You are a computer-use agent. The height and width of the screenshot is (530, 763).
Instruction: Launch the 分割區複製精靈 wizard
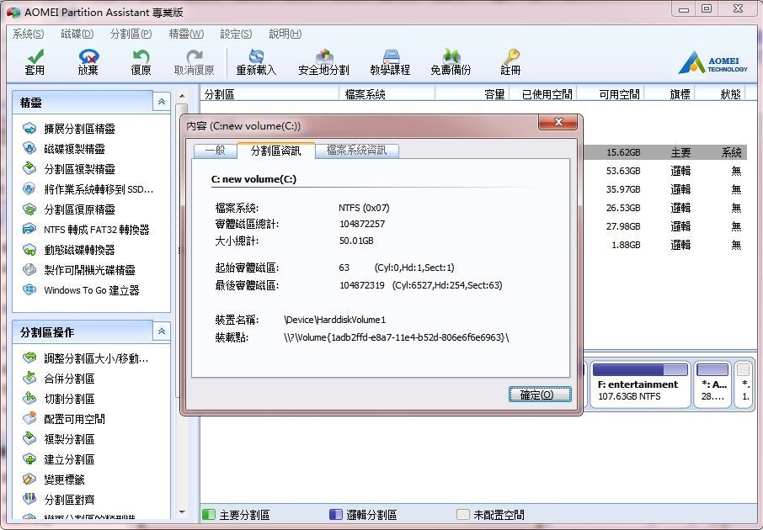pyautogui.click(x=79, y=169)
